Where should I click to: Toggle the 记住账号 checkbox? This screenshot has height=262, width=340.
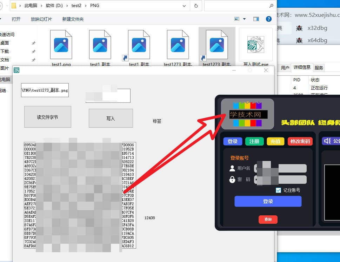point(279,190)
